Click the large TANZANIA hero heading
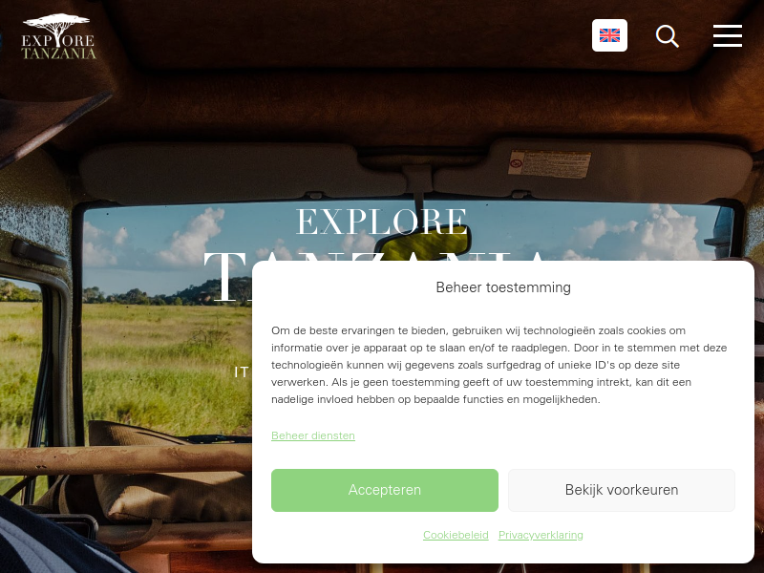This screenshot has height=573, width=764. coord(227,276)
